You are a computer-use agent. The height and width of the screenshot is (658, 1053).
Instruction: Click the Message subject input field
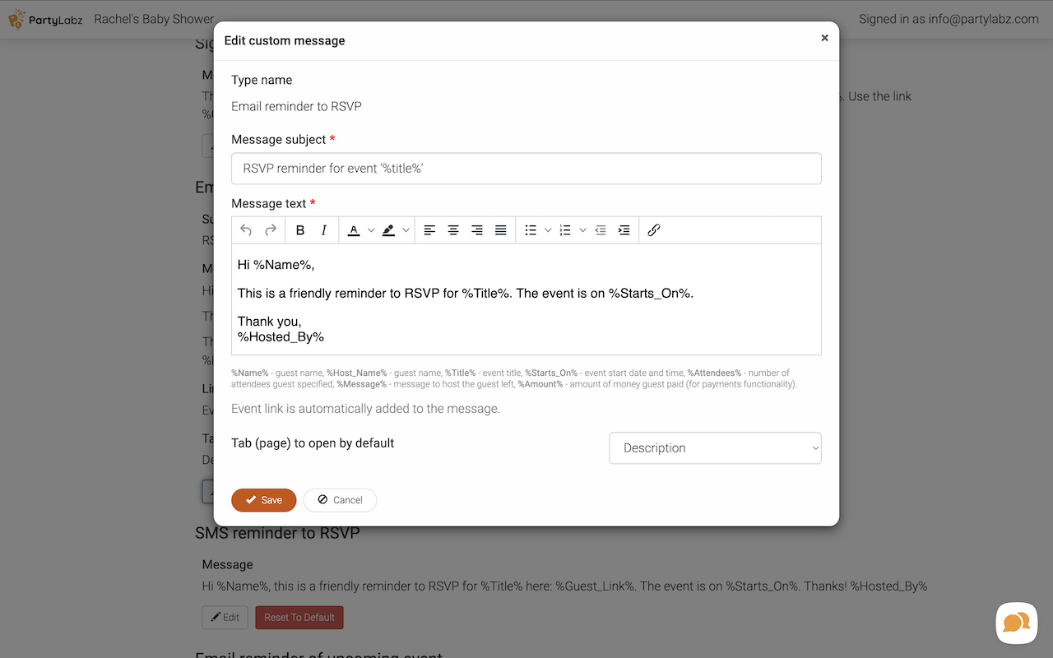[526, 169]
